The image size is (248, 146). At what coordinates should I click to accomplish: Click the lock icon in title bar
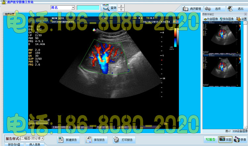tap(4, 2)
